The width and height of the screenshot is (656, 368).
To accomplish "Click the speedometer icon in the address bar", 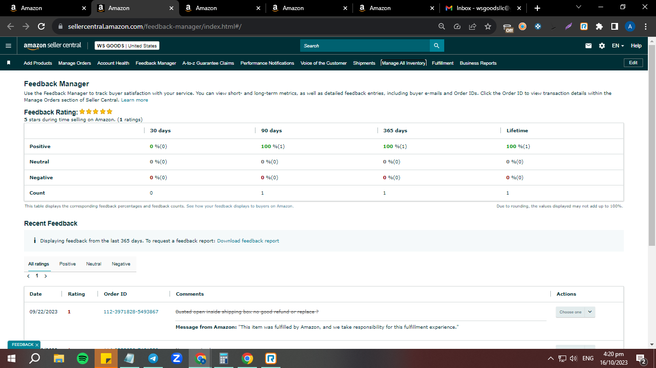I will tap(457, 27).
